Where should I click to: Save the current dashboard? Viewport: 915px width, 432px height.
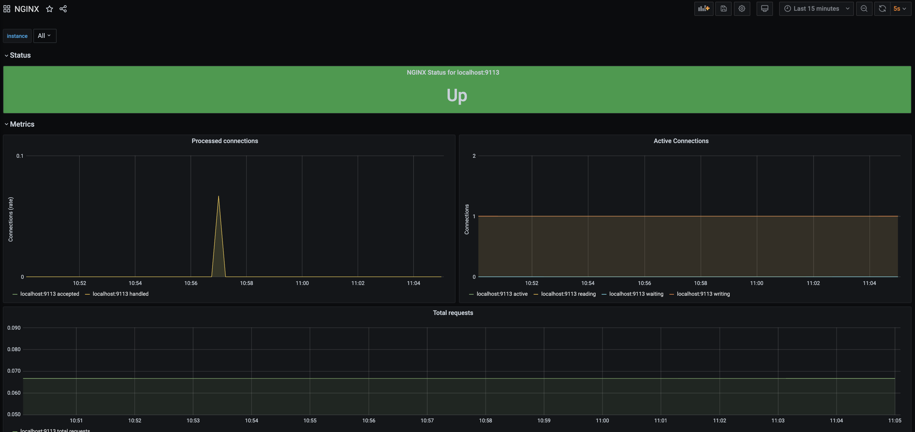coord(723,8)
